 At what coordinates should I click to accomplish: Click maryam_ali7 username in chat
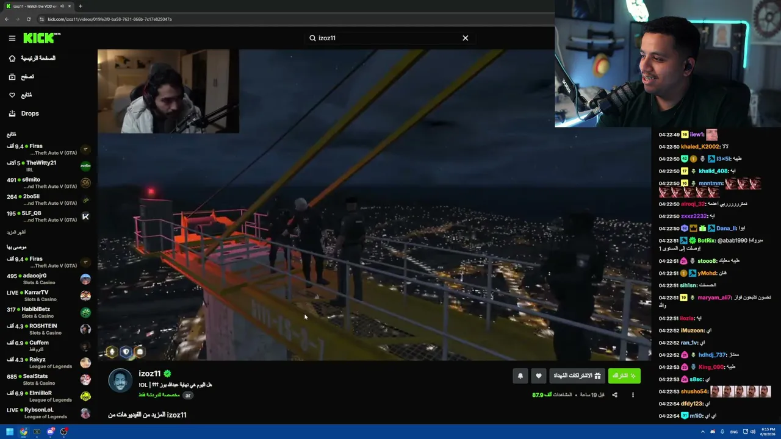click(714, 298)
